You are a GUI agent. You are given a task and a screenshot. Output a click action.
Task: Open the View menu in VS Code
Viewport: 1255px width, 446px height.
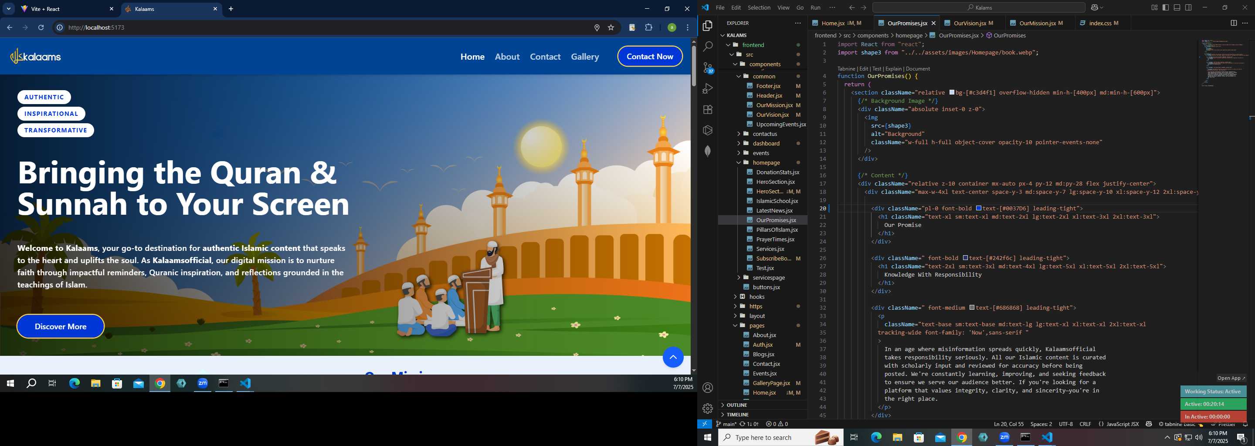click(x=784, y=7)
